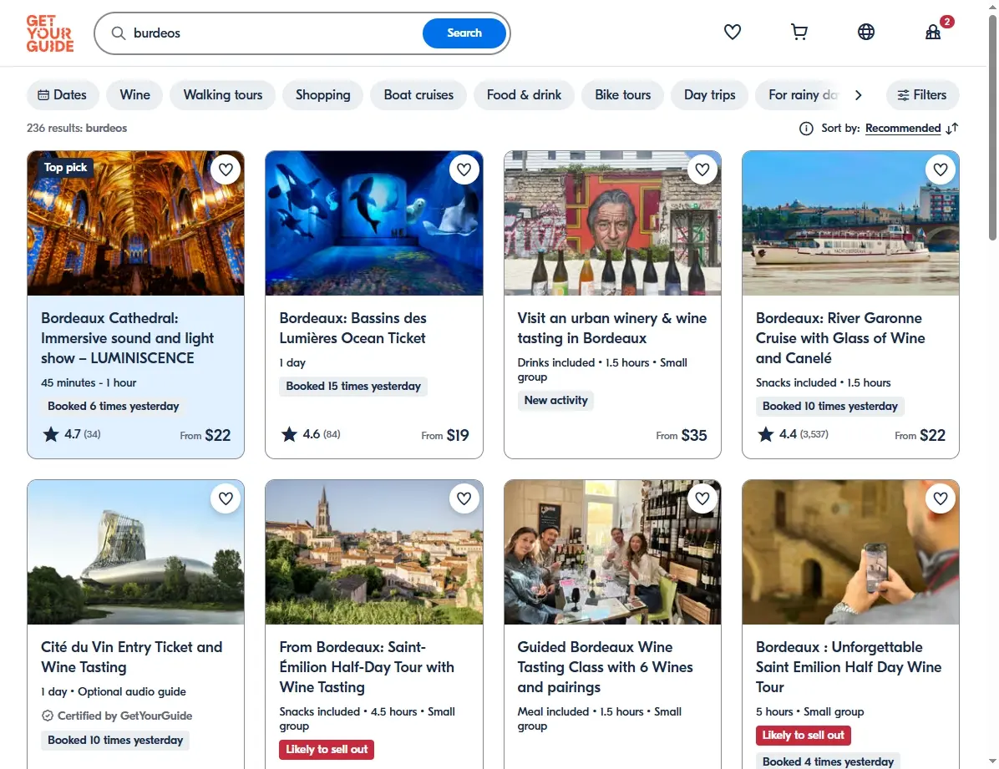Click the certified badge icon on Cité du Vin
This screenshot has height=769, width=999.
tap(48, 716)
